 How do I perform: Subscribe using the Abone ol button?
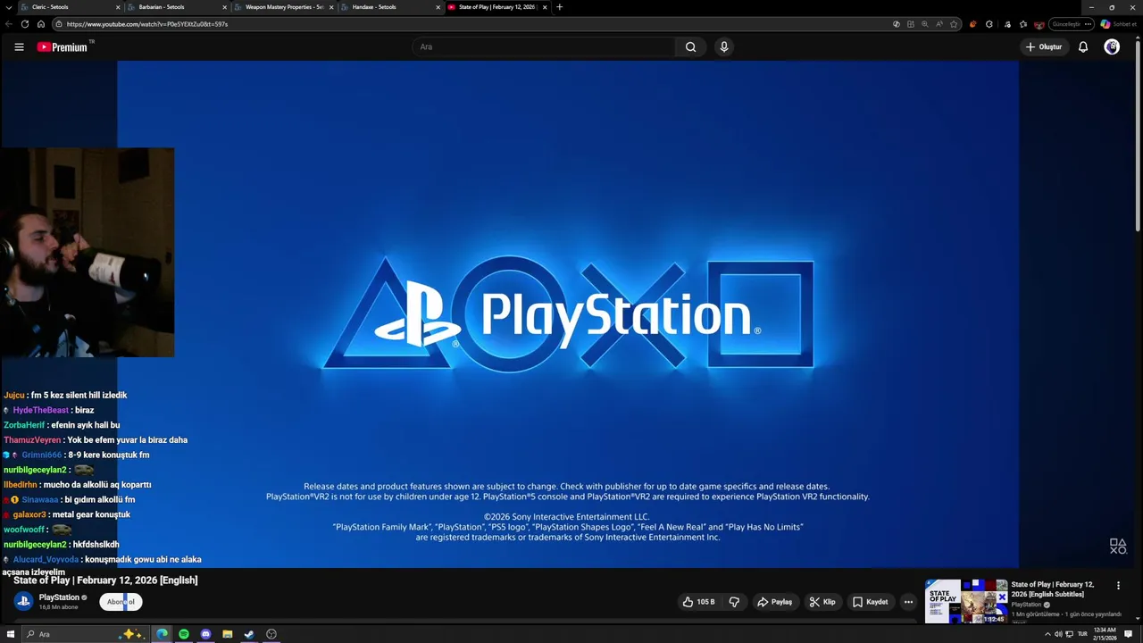[x=121, y=602]
